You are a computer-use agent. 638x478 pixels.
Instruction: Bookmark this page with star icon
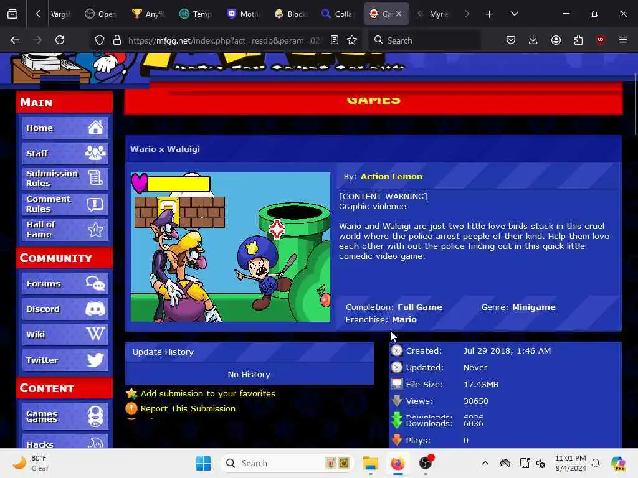pyautogui.click(x=352, y=40)
